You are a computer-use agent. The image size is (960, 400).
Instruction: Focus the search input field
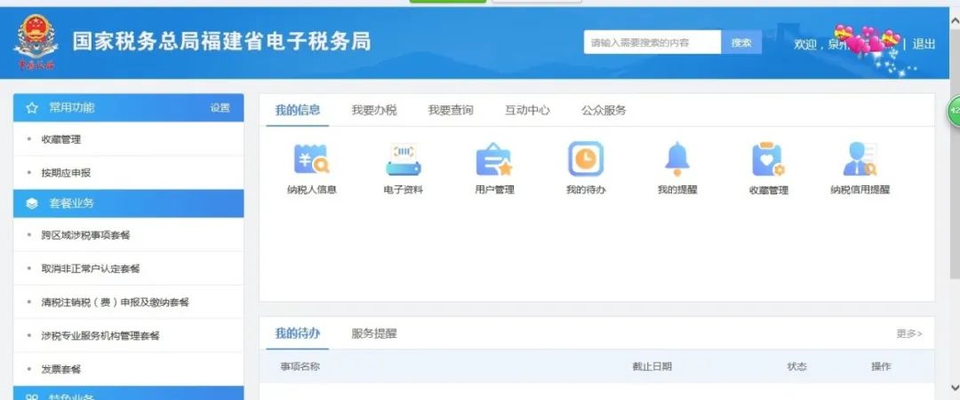point(652,43)
